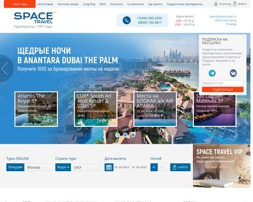Select the second carousel dot

[125, 135]
